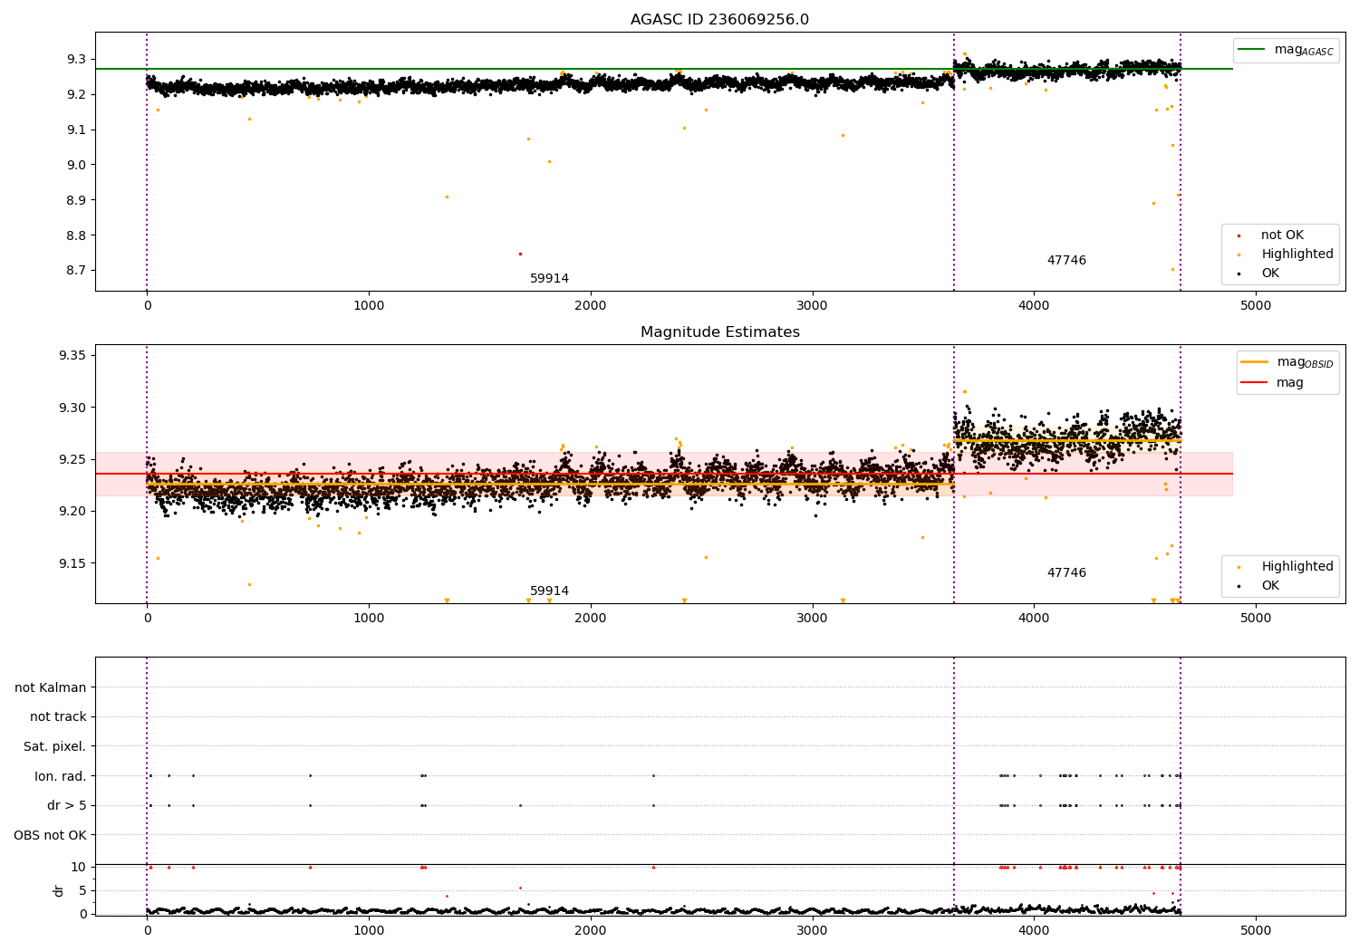Viewport: 1359px width, 951px height.
Task: Click Highlighted in the Magnitude Estimates legend
Action: pos(1297,567)
